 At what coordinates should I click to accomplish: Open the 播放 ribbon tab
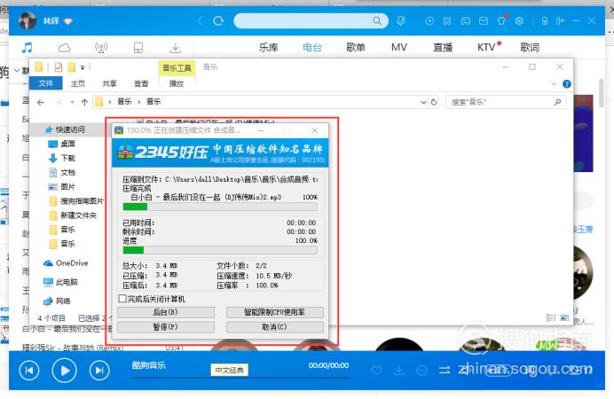point(177,83)
